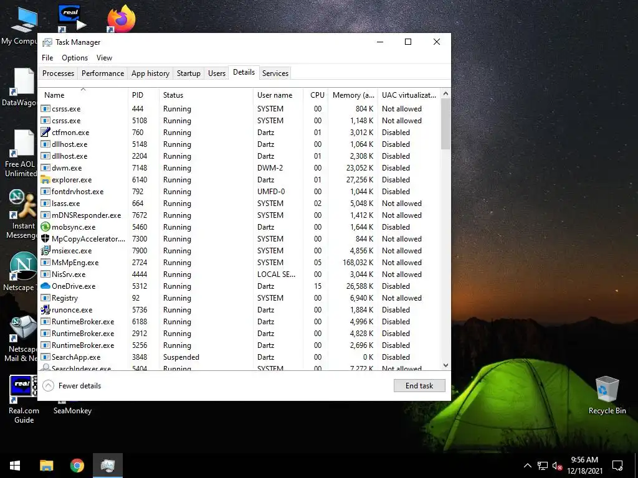Click the 168,032 K memory value

pyautogui.click(x=358, y=262)
